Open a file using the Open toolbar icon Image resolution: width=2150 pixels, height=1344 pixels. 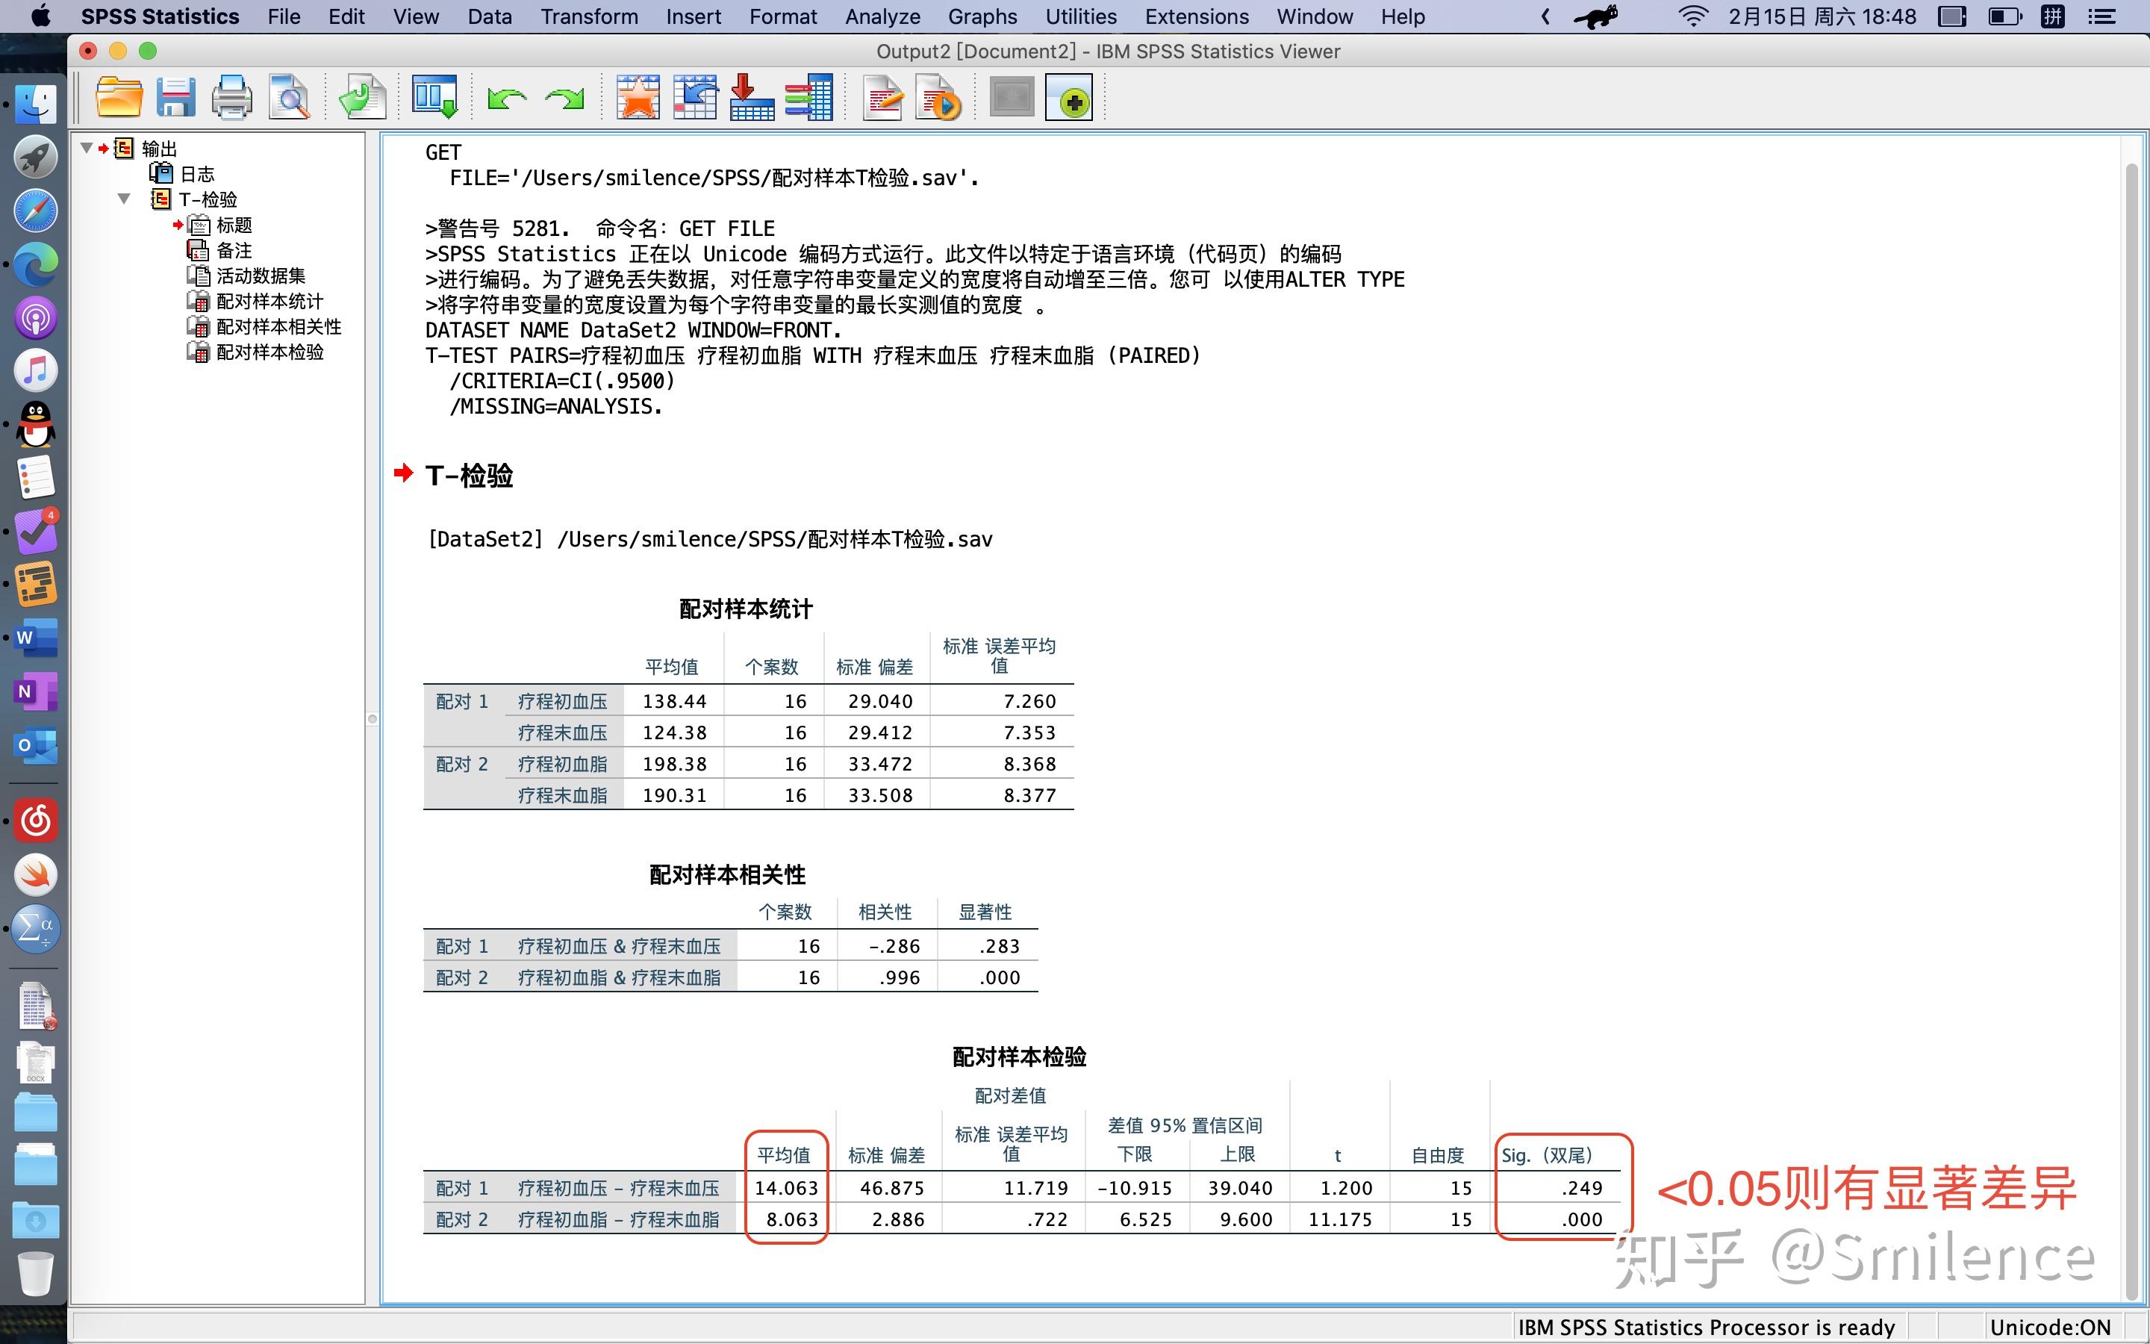click(118, 97)
